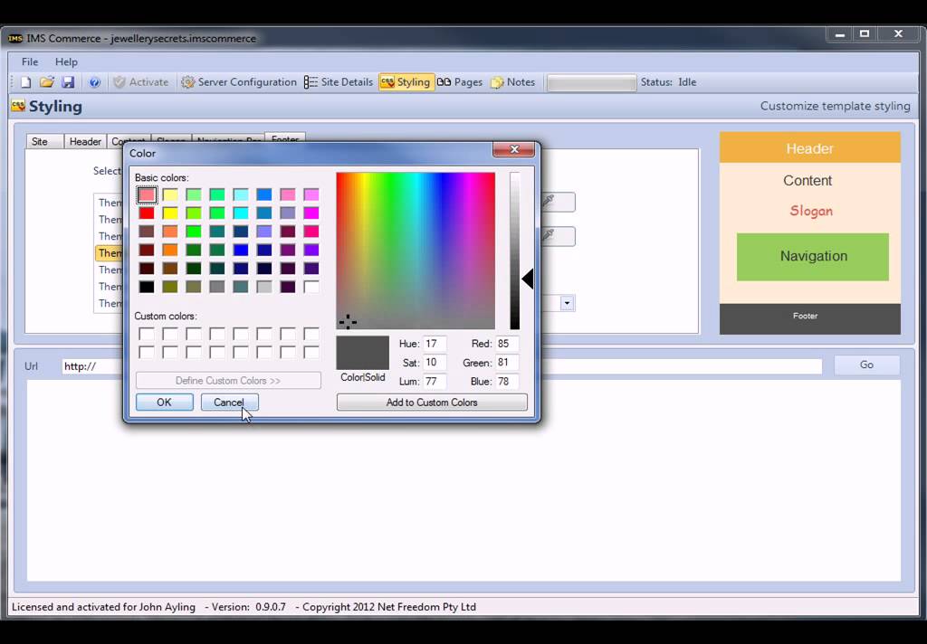The height and width of the screenshot is (644, 927).
Task: Pick the white basic color swatch
Action: pos(311,287)
